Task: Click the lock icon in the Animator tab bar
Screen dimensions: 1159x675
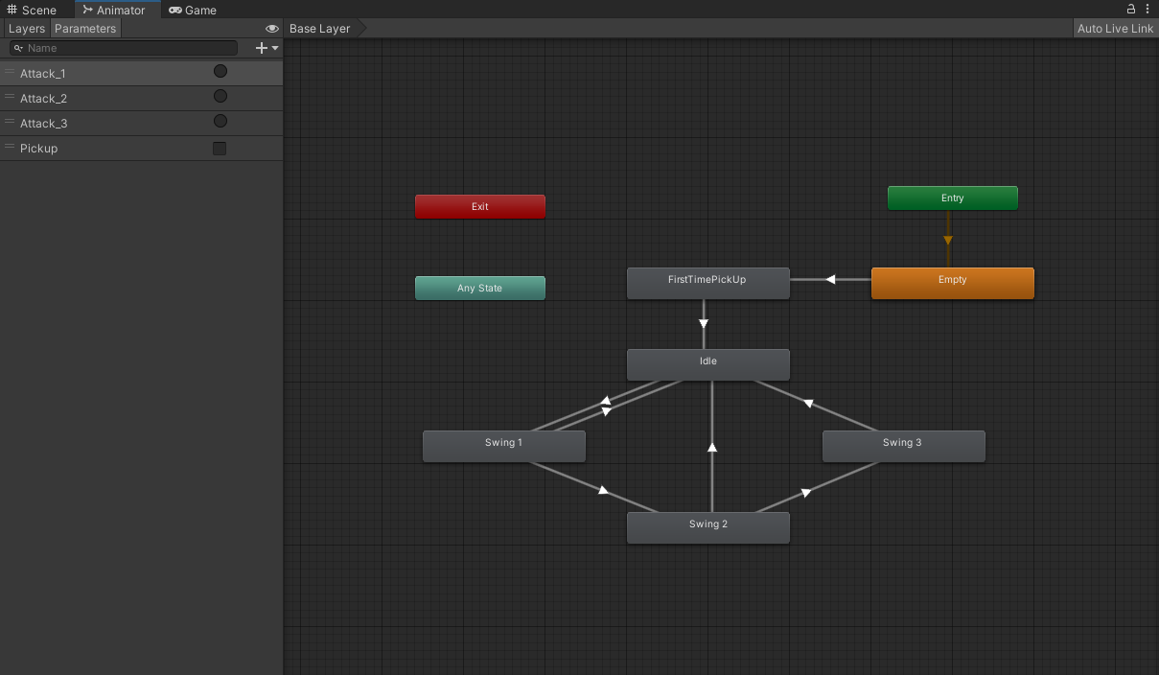Action: pos(1131,9)
